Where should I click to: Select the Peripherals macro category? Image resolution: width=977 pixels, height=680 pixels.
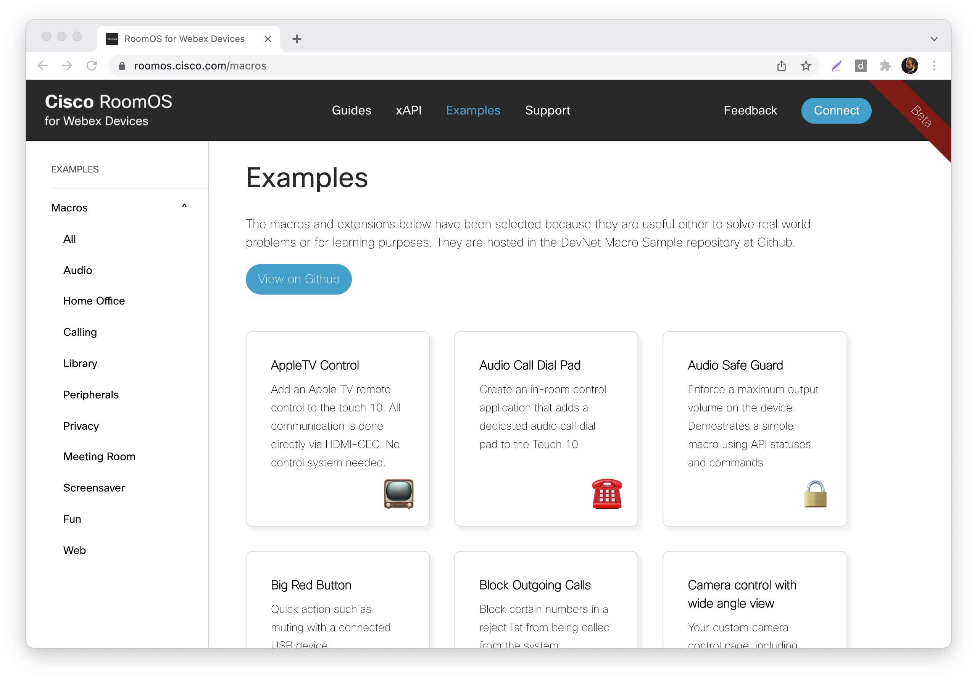click(90, 395)
